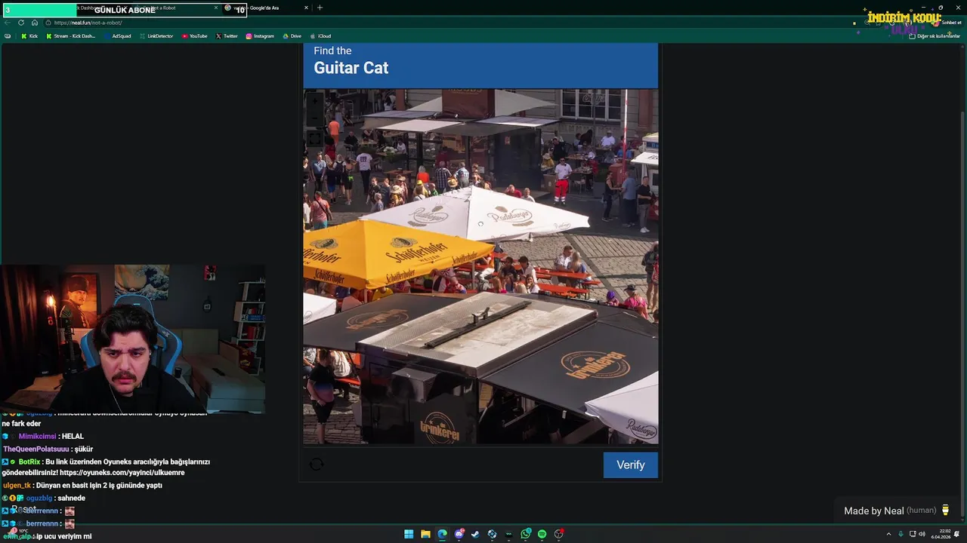
Task: Reload the captcha with the refresh icon
Action: (317, 465)
